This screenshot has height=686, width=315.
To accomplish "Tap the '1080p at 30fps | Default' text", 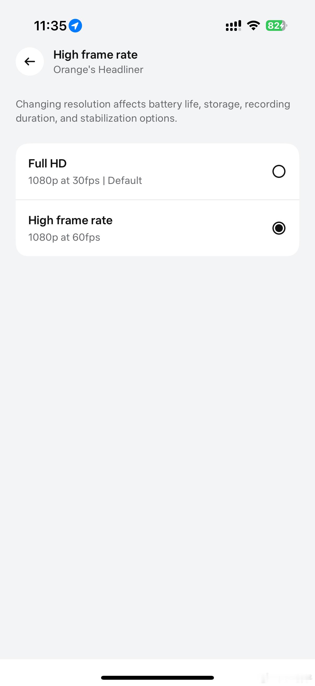I will pos(85,181).
